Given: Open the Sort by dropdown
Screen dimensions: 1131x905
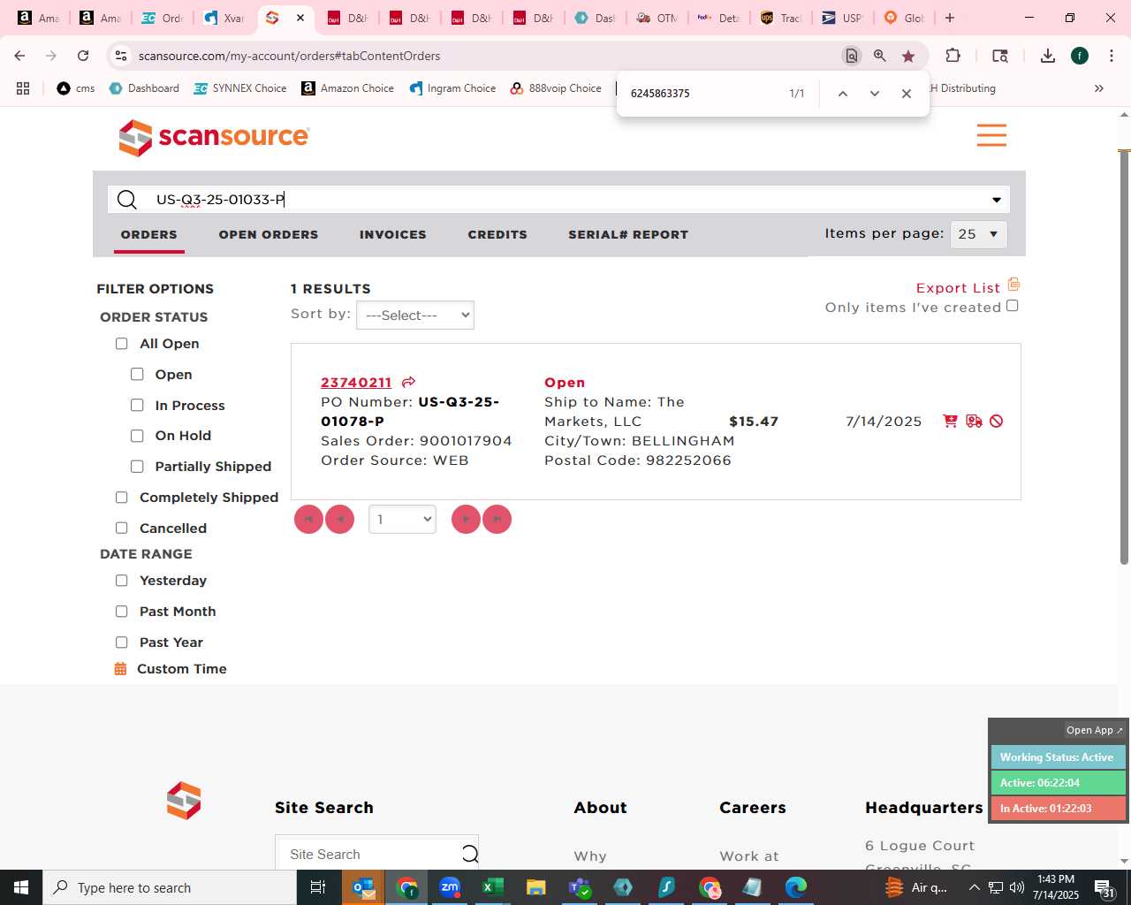Looking at the screenshot, I should (415, 316).
